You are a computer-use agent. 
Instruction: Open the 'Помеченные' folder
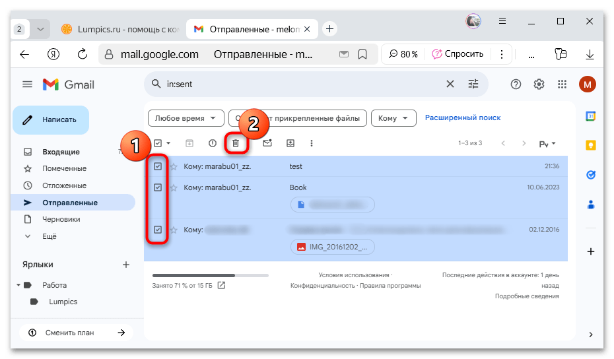[x=64, y=168]
